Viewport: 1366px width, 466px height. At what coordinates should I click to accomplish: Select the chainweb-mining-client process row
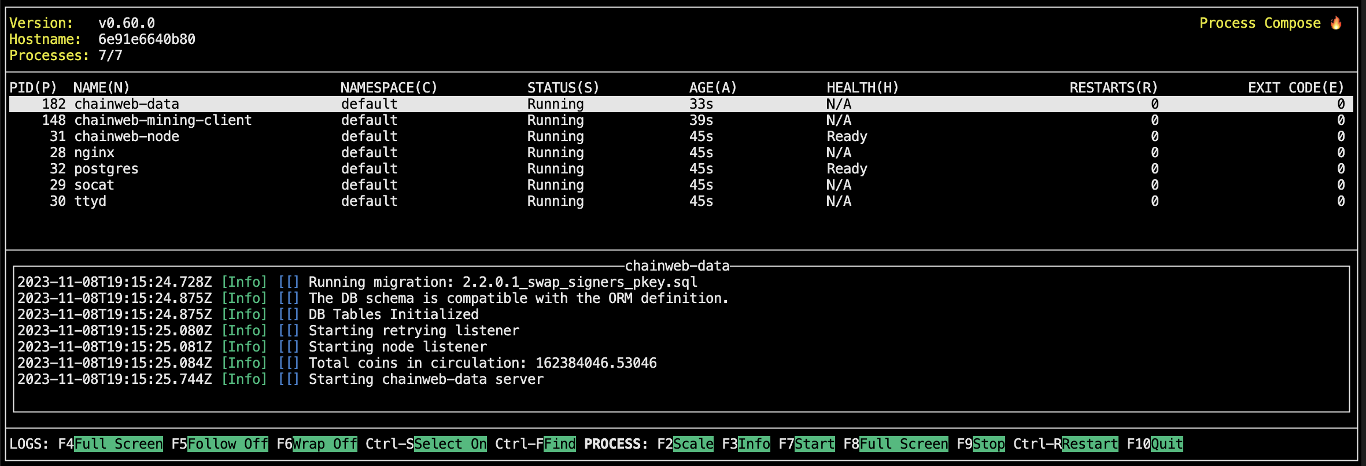point(681,120)
